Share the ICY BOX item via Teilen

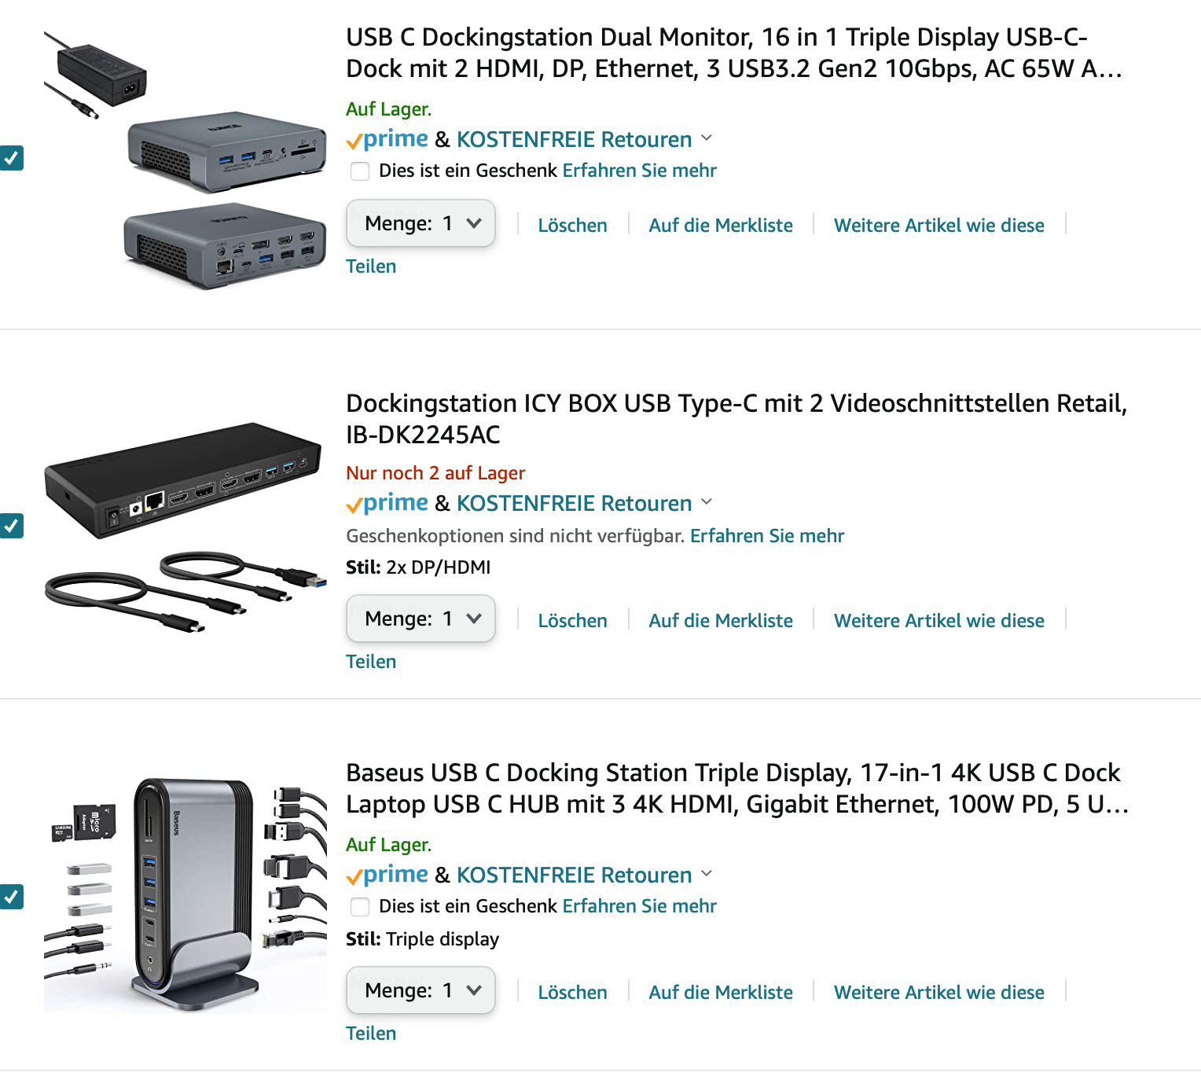(371, 662)
